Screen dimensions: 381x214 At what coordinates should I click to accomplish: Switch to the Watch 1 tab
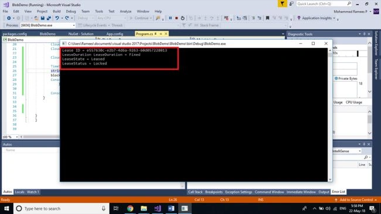33,192
